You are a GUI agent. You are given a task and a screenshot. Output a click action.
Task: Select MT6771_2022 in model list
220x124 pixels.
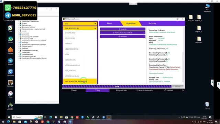coord(70,33)
